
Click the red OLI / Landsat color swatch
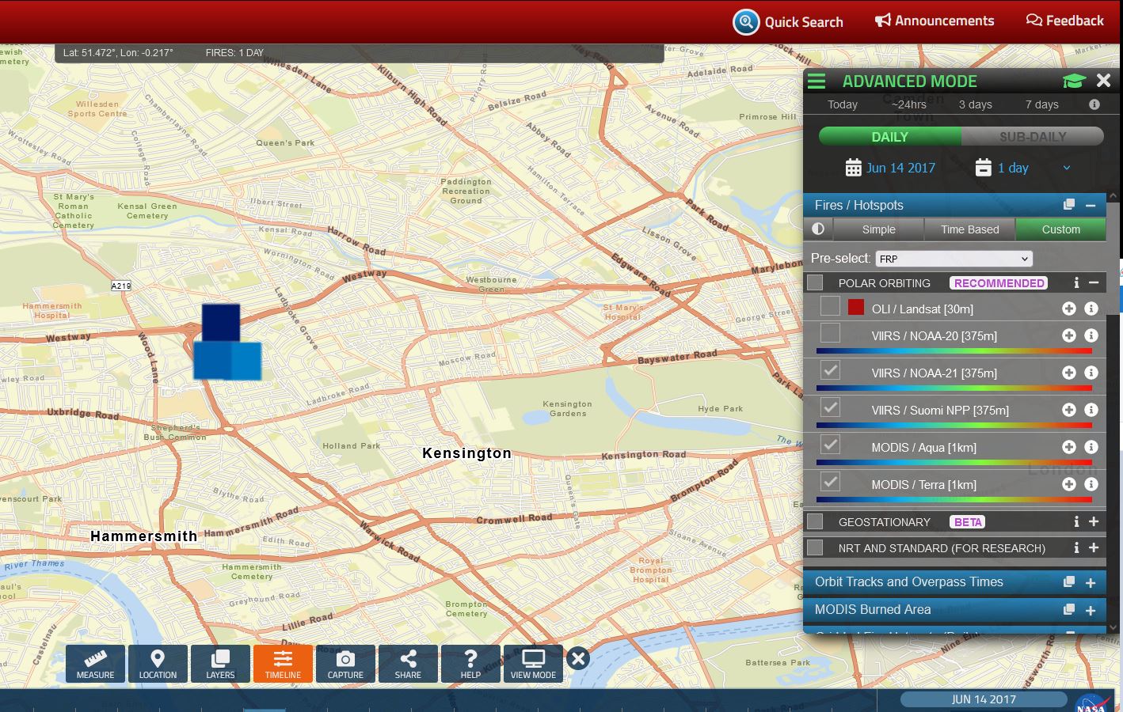pyautogui.click(x=856, y=307)
